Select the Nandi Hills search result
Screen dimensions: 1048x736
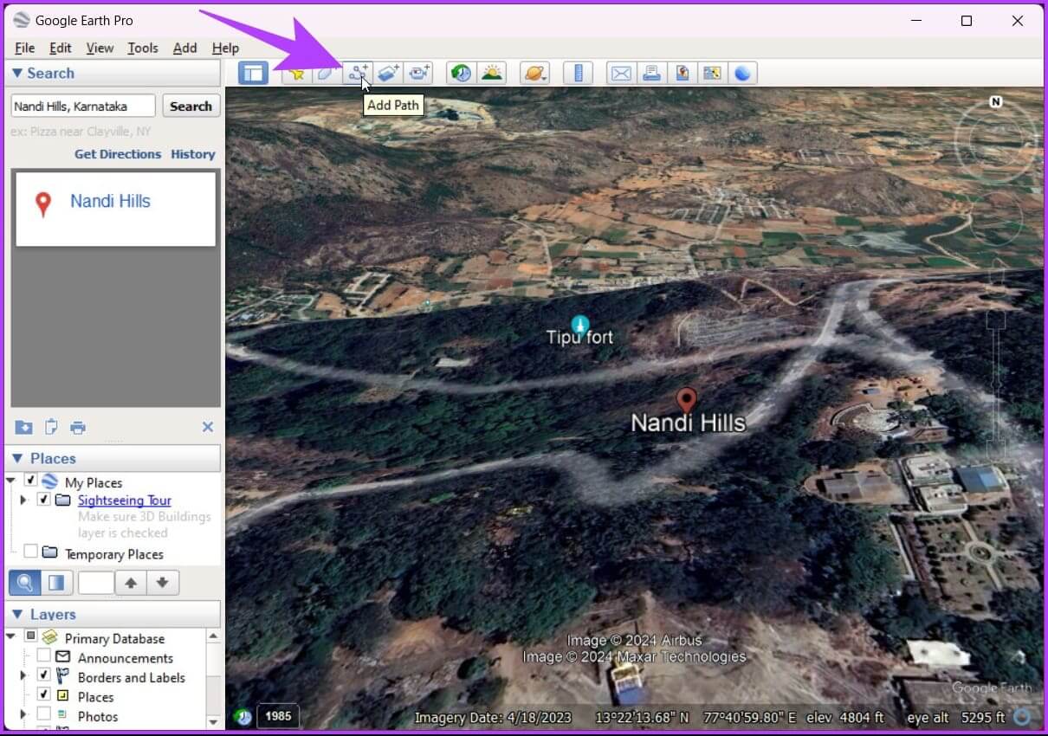[x=115, y=209]
